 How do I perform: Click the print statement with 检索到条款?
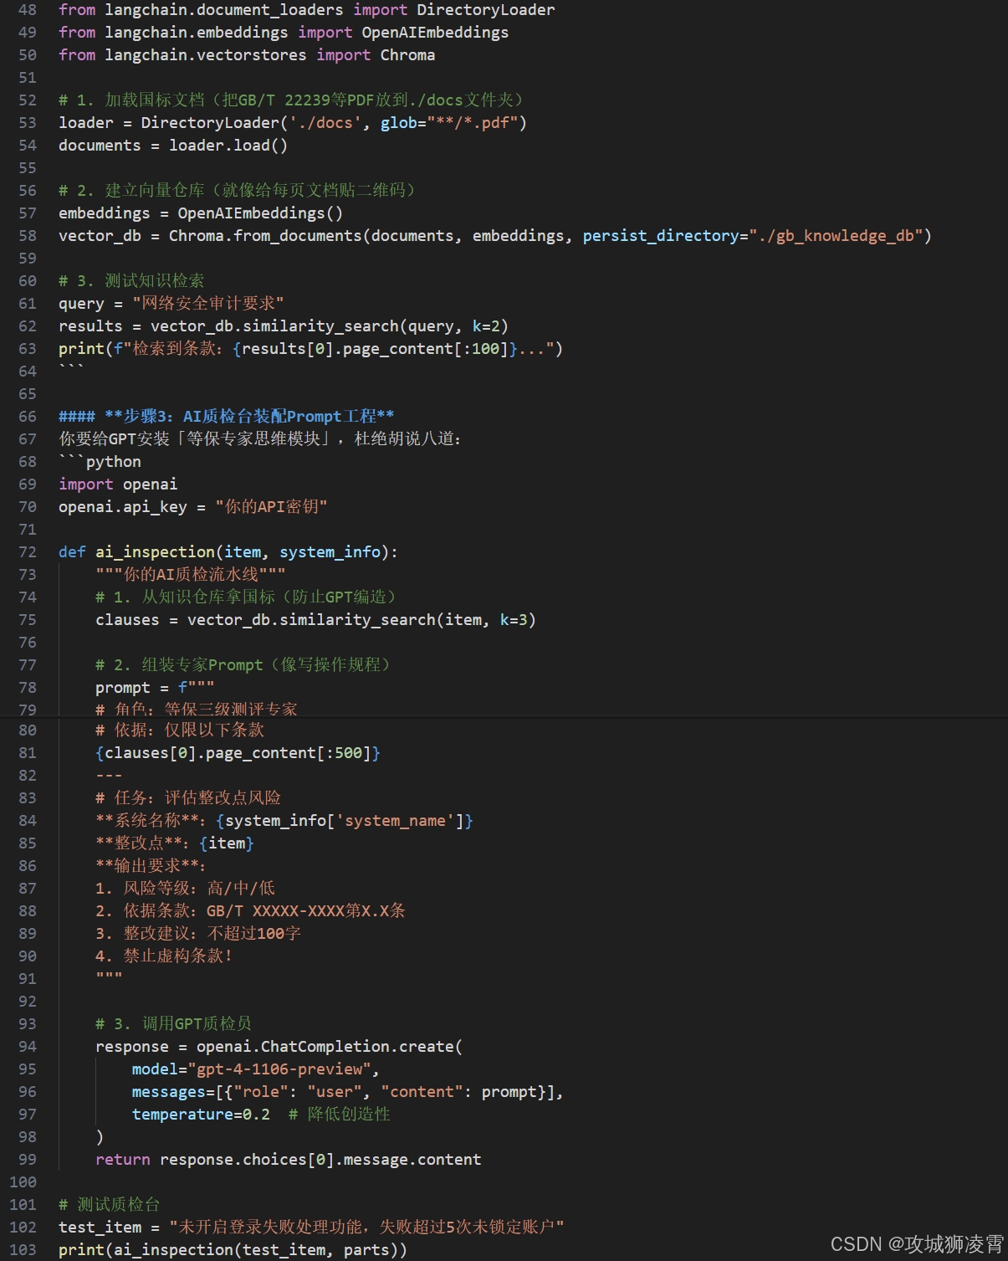pos(310,349)
